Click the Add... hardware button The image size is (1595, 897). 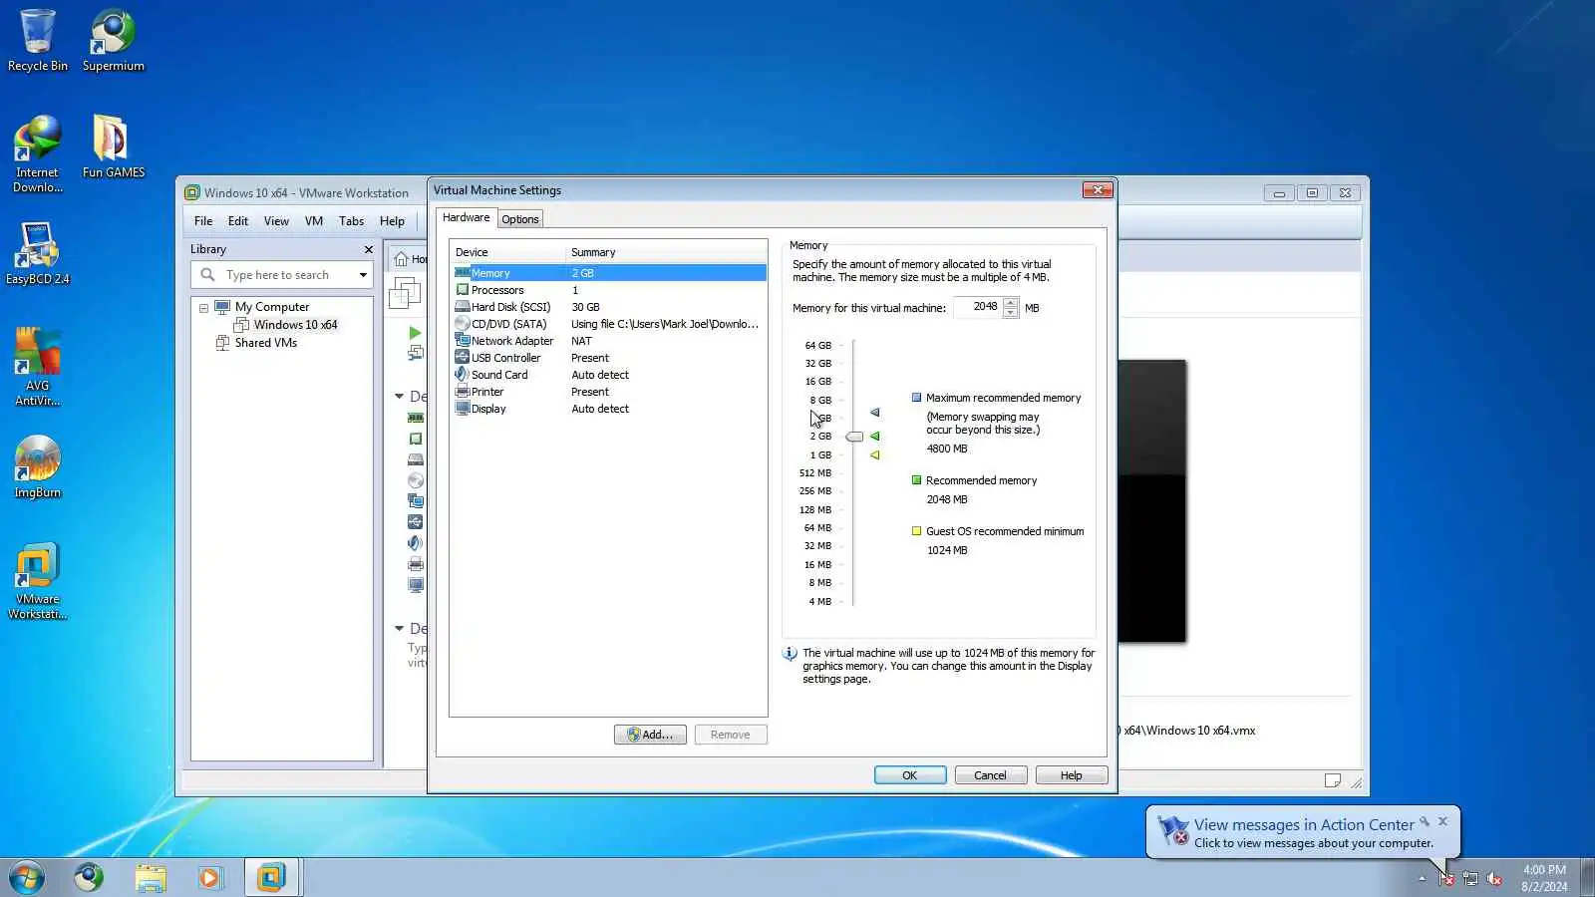tap(650, 735)
